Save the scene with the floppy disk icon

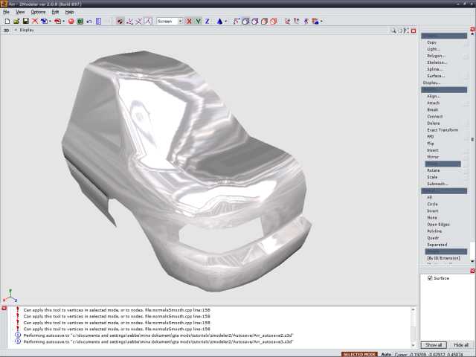click(x=25, y=22)
